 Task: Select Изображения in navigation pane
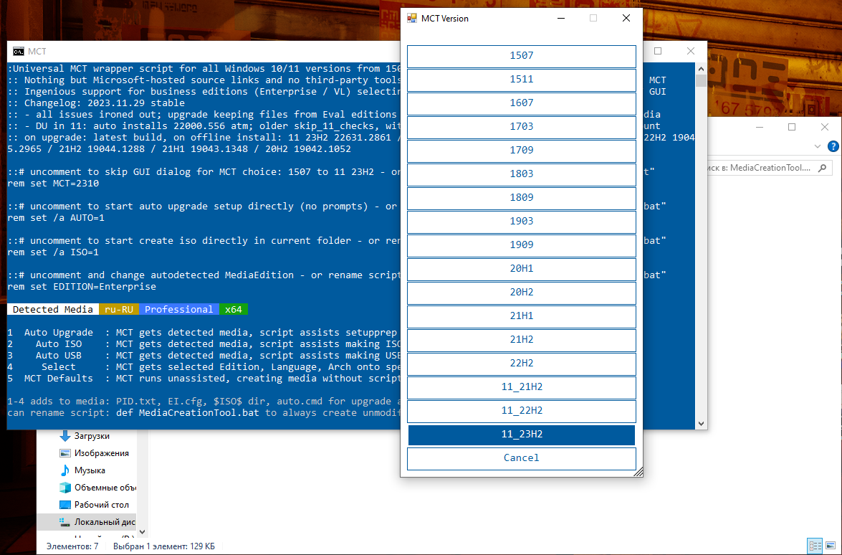tap(101, 453)
